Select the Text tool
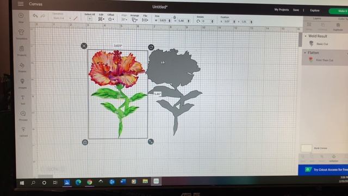The image size is (348, 196). (23, 99)
